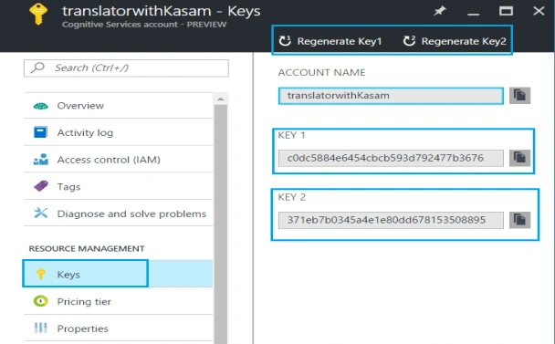Open Diagnose and solve problems
Viewport: 555px width, 344px height.
click(118, 214)
